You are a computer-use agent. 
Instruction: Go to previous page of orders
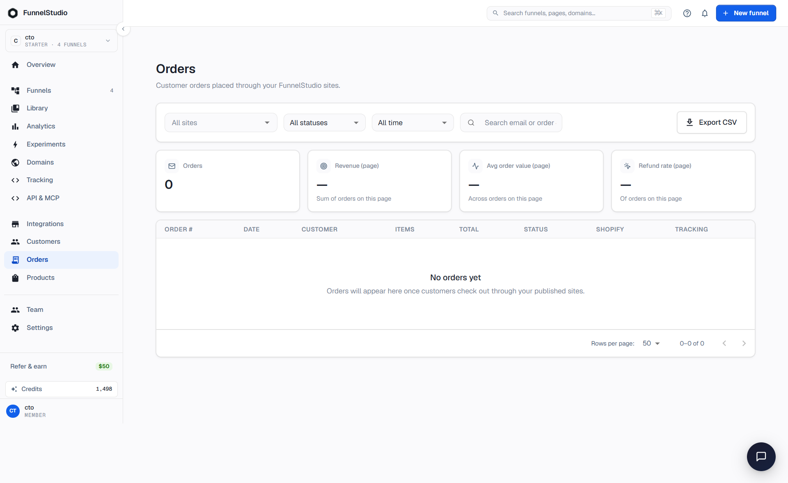pos(724,343)
